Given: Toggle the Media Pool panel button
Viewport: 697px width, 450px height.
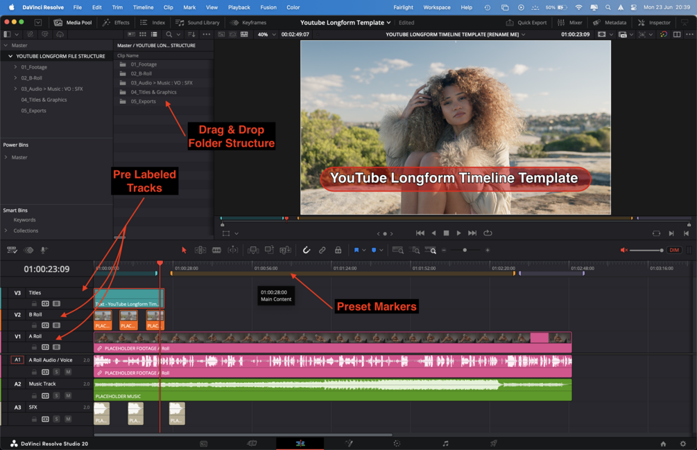Looking at the screenshot, I should click(x=73, y=22).
